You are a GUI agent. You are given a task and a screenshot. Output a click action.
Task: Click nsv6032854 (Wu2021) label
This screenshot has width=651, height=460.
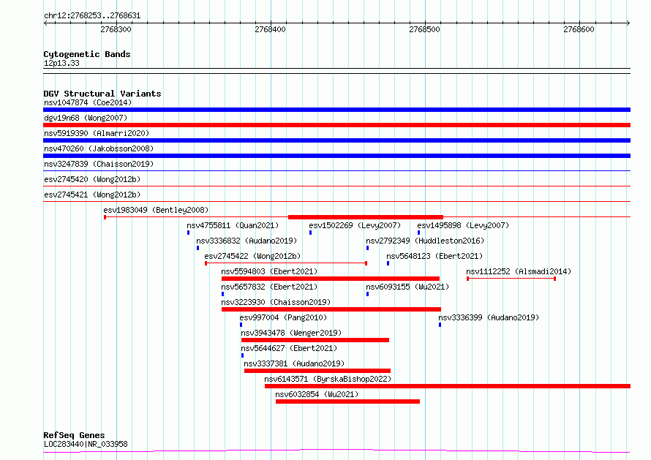[x=317, y=394]
